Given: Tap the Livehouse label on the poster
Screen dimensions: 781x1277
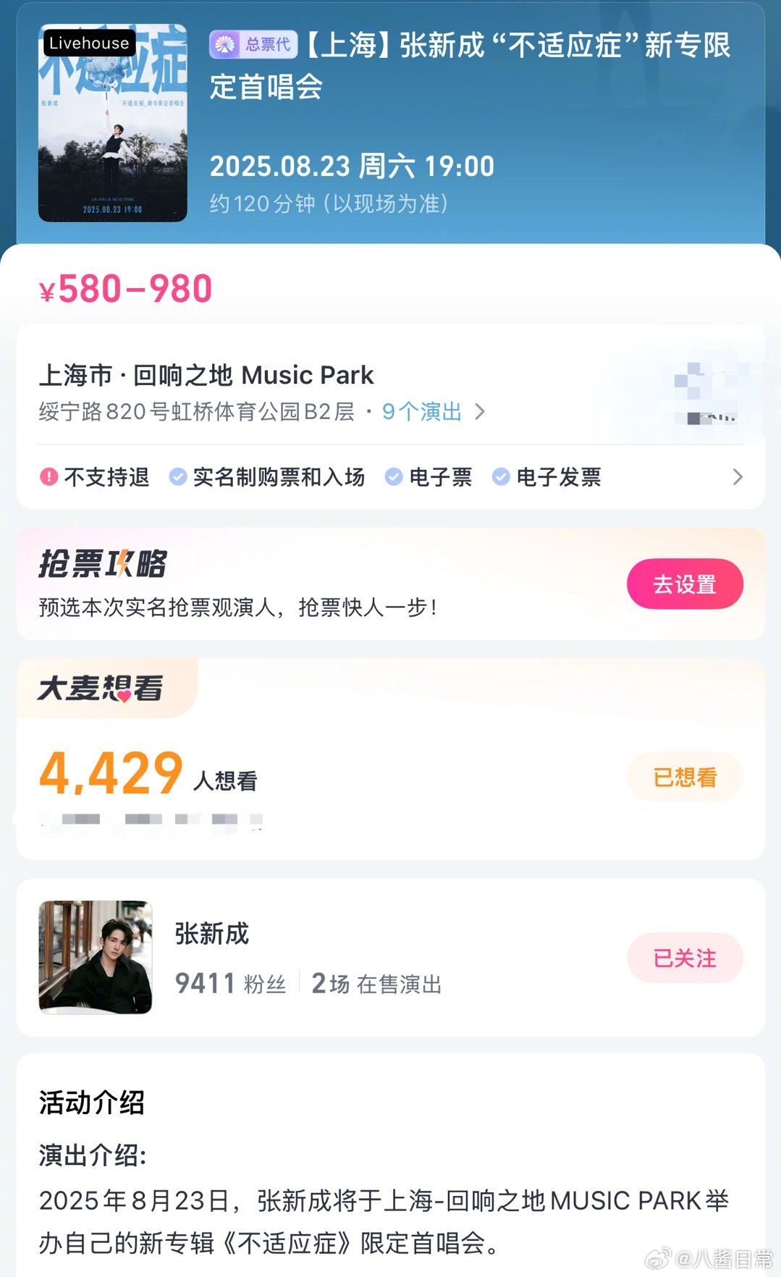Looking at the screenshot, I should point(89,43).
